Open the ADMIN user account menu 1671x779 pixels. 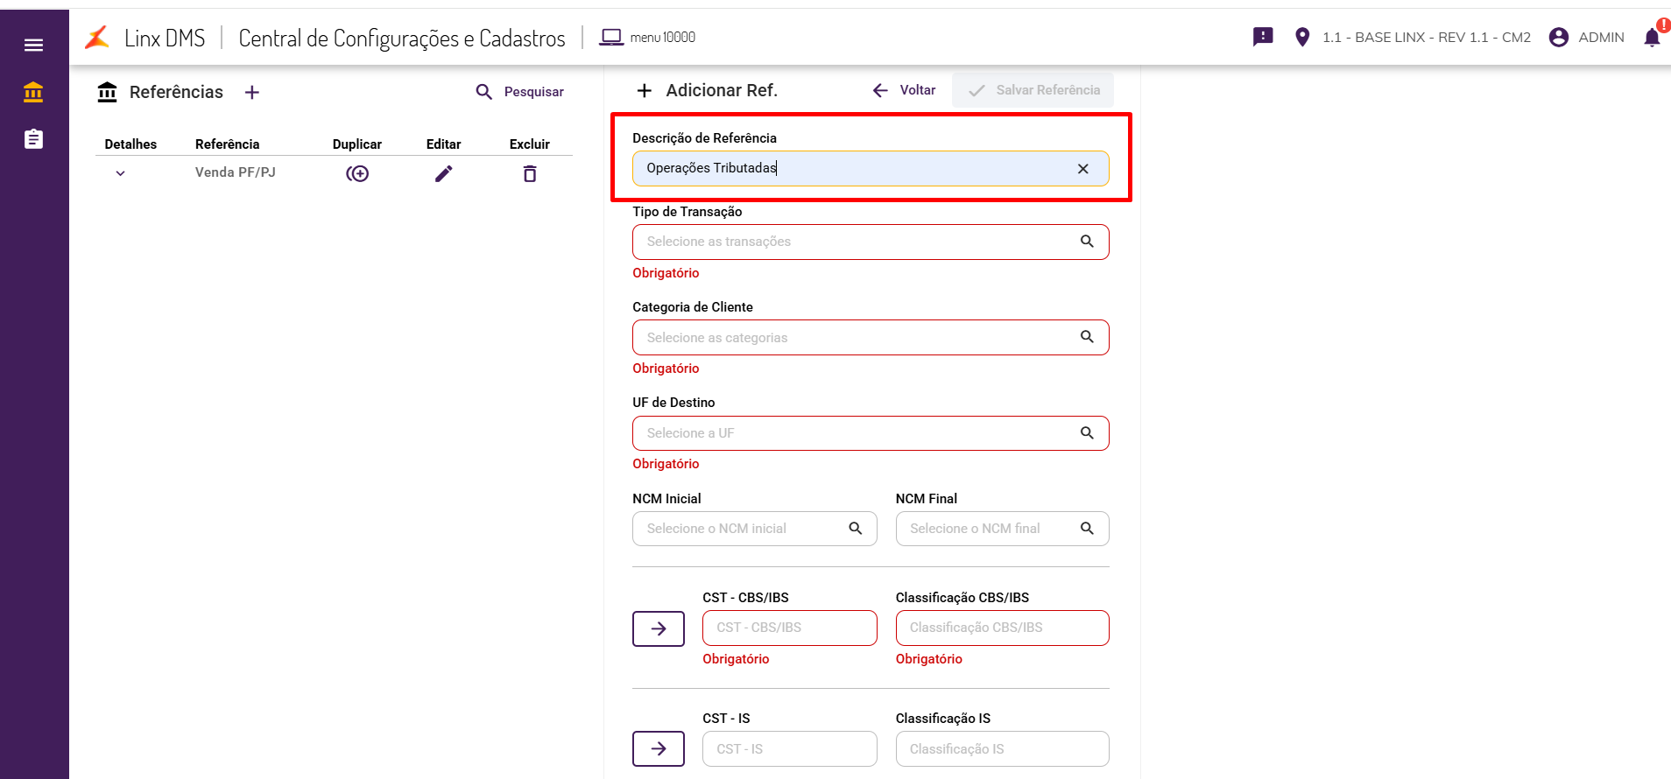pos(1587,38)
